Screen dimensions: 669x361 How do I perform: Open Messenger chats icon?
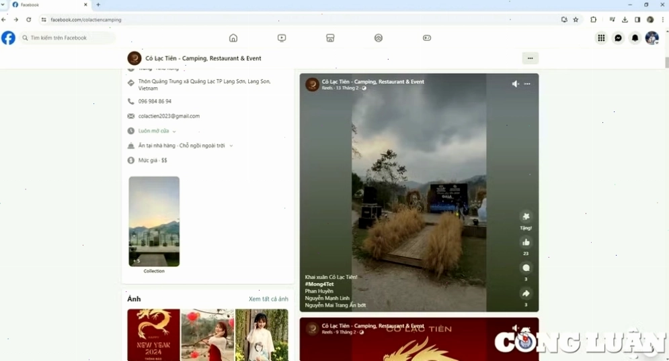(618, 38)
